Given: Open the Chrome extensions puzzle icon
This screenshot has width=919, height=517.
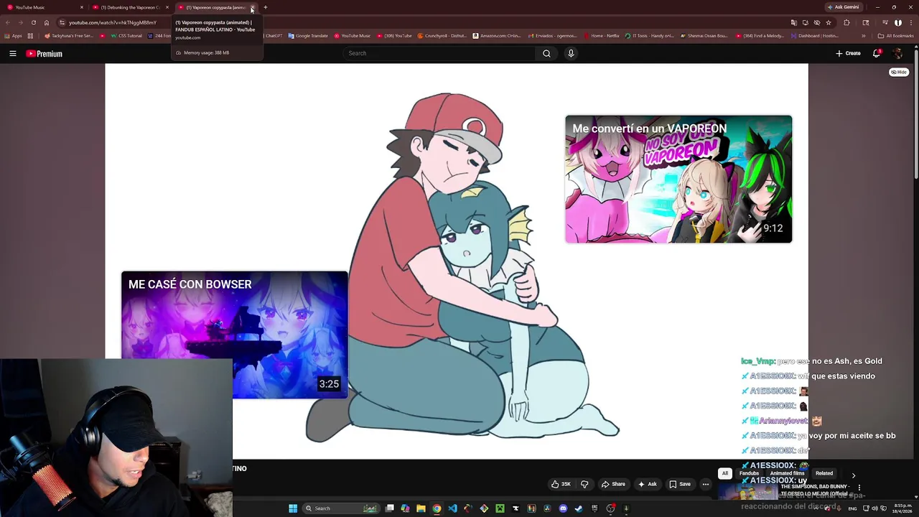Looking at the screenshot, I should (x=846, y=22).
